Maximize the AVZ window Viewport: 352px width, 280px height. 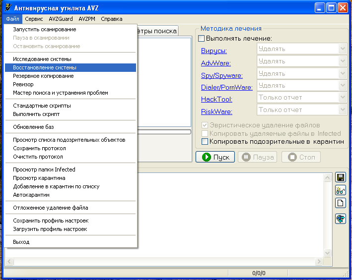click(331, 8)
